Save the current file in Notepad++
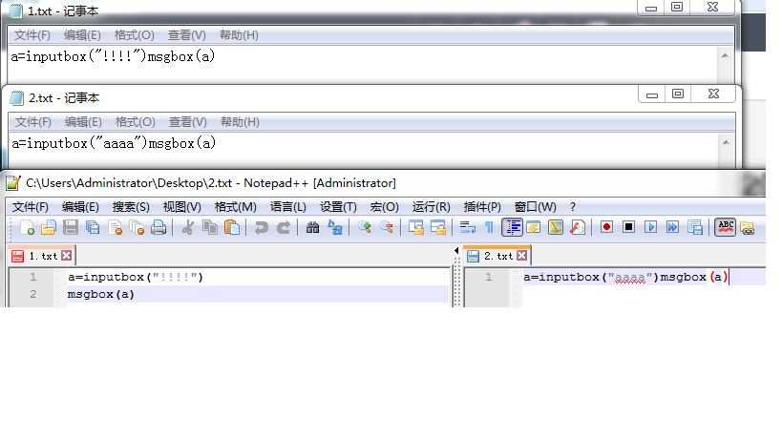 (71, 228)
